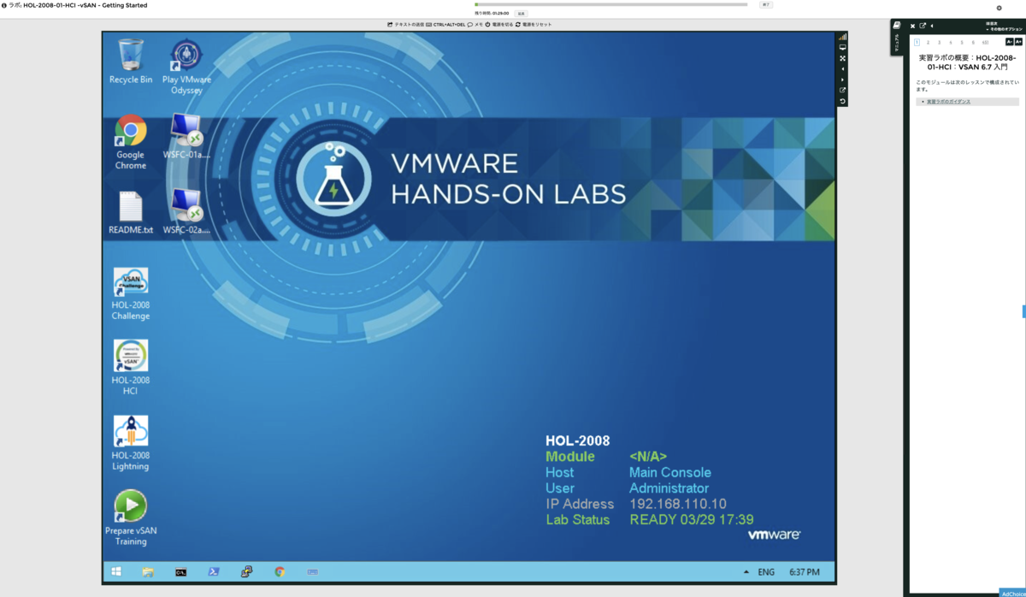This screenshot has height=597, width=1026.
Task: Send CTRL+ALT+DEL to the console
Action: (x=445, y=25)
